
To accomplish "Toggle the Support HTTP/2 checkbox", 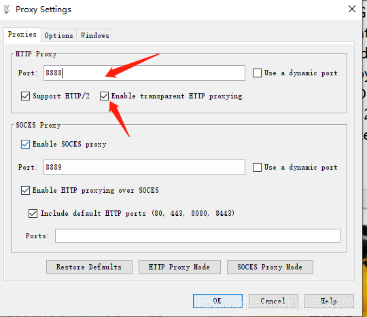I will tap(26, 96).
